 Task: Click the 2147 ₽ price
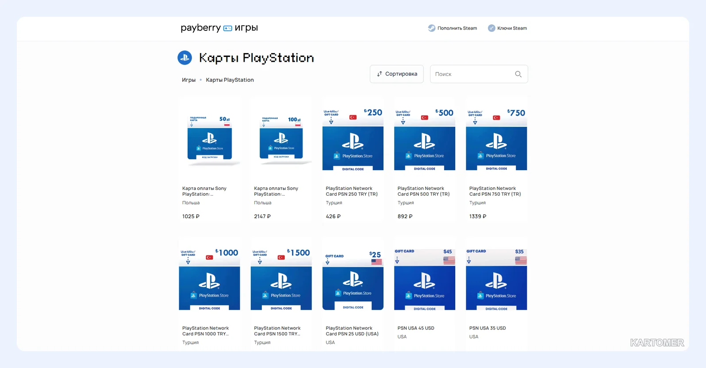point(262,216)
